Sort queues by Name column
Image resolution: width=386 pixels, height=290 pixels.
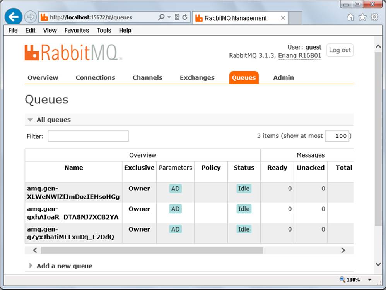click(x=73, y=168)
